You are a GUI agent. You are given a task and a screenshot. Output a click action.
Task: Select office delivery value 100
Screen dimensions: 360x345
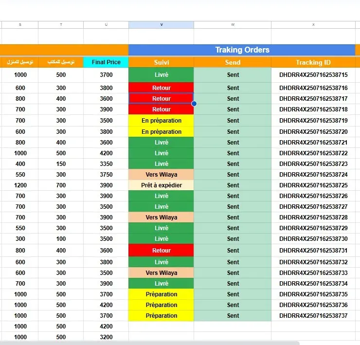click(x=61, y=239)
